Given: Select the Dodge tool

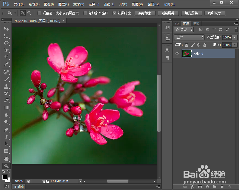Looking at the screenshot, I should click(6, 122).
